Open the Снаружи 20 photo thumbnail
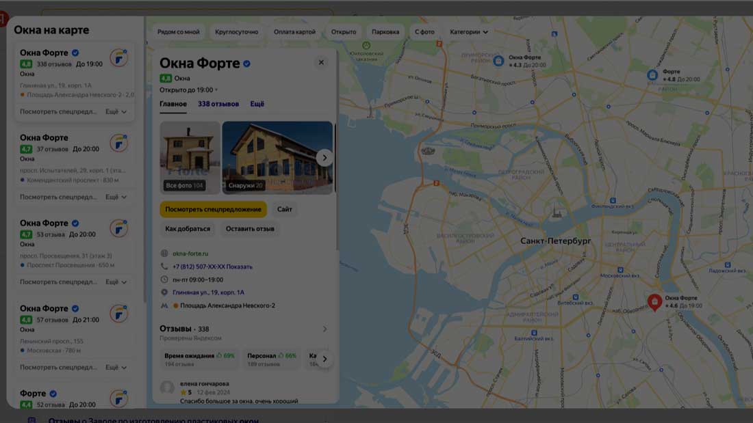This screenshot has width=753, height=423. [277, 158]
